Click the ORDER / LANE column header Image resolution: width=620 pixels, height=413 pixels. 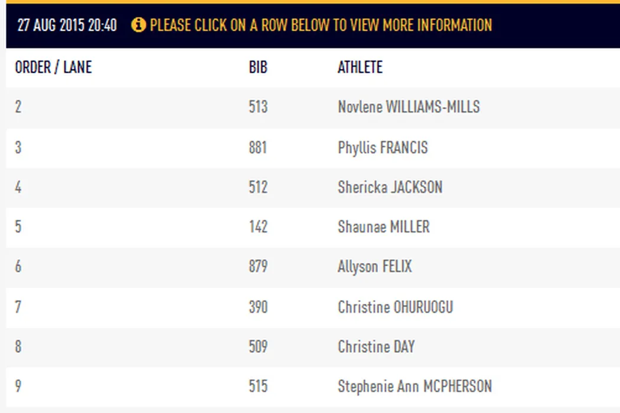tap(53, 67)
